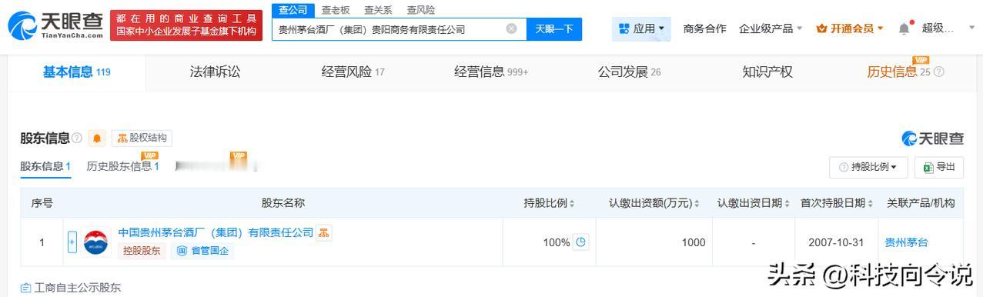Image resolution: width=983 pixels, height=297 pixels.
Task: Click the shareholder alert bell icon
Action: point(97,138)
